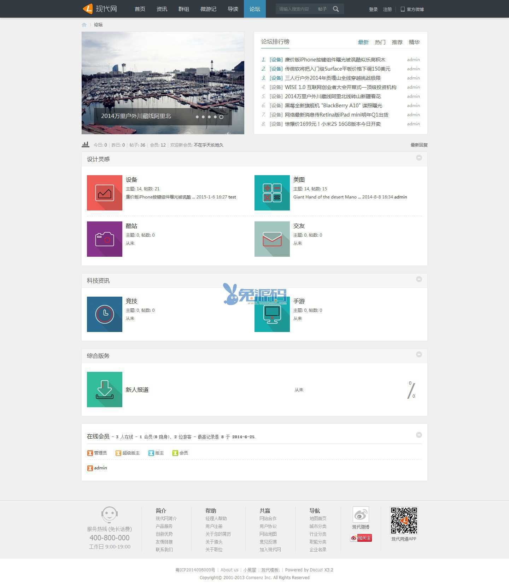This screenshot has height=588, width=509.
Task: Click the third carousel dot indicator
Action: 209,117
